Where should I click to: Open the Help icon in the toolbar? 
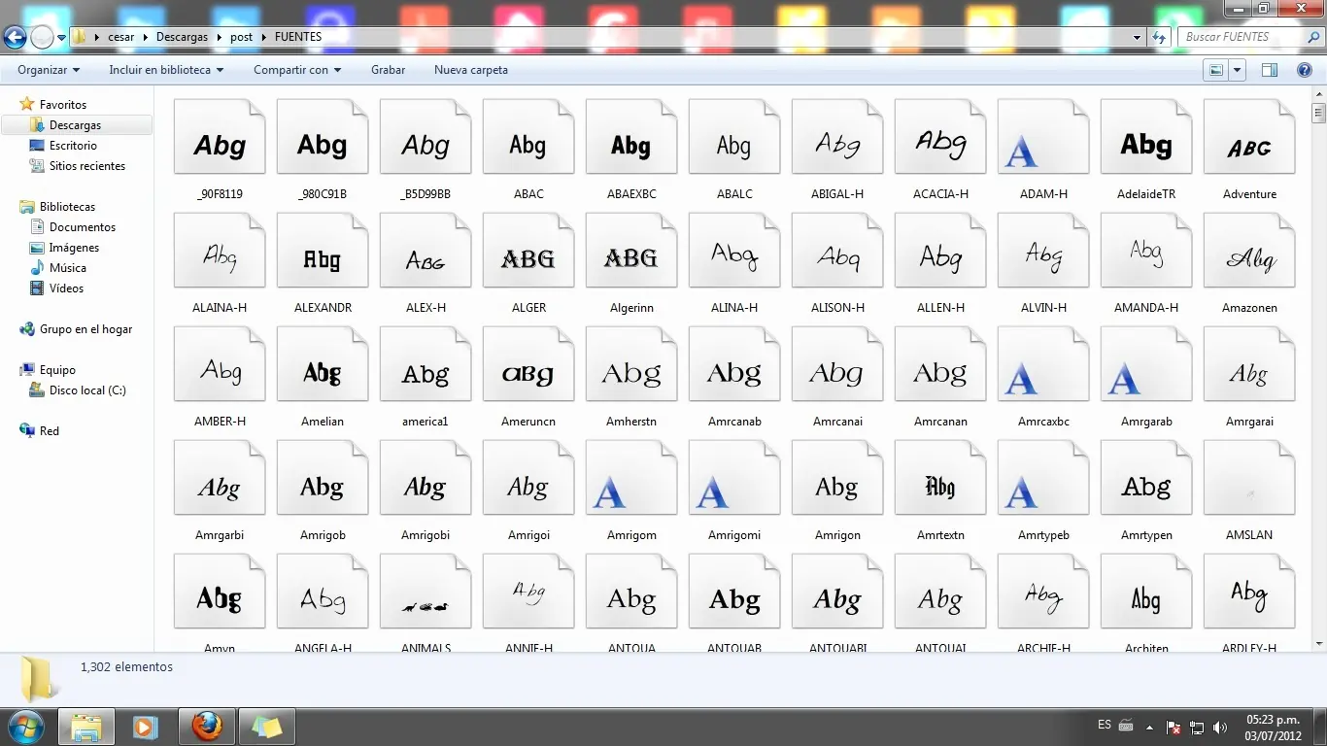1305,70
